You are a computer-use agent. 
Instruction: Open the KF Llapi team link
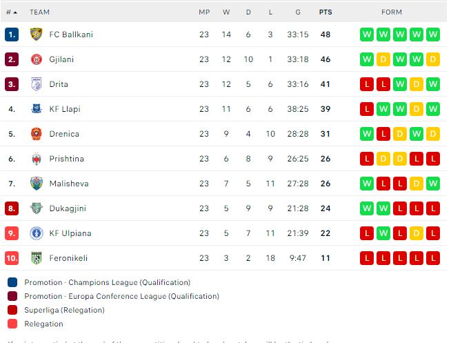(x=65, y=109)
